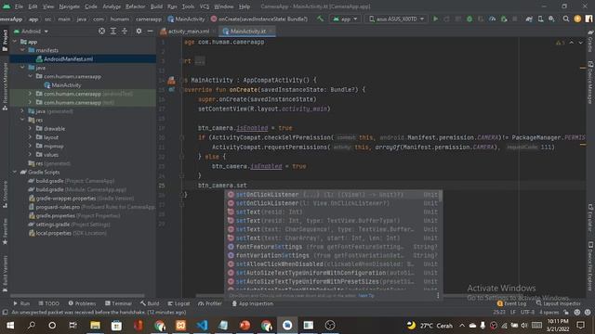The height and width of the screenshot is (334, 595).
Task: Choose first setOnClickListener completion suggestion
Action: point(333,195)
